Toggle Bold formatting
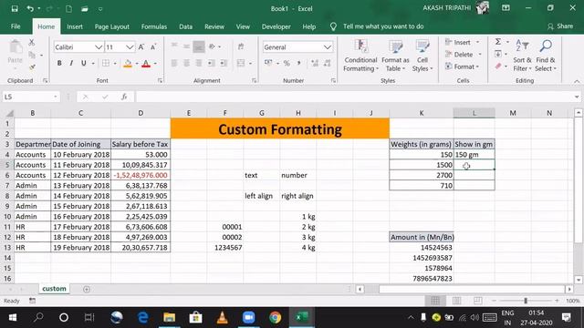 pos(59,63)
